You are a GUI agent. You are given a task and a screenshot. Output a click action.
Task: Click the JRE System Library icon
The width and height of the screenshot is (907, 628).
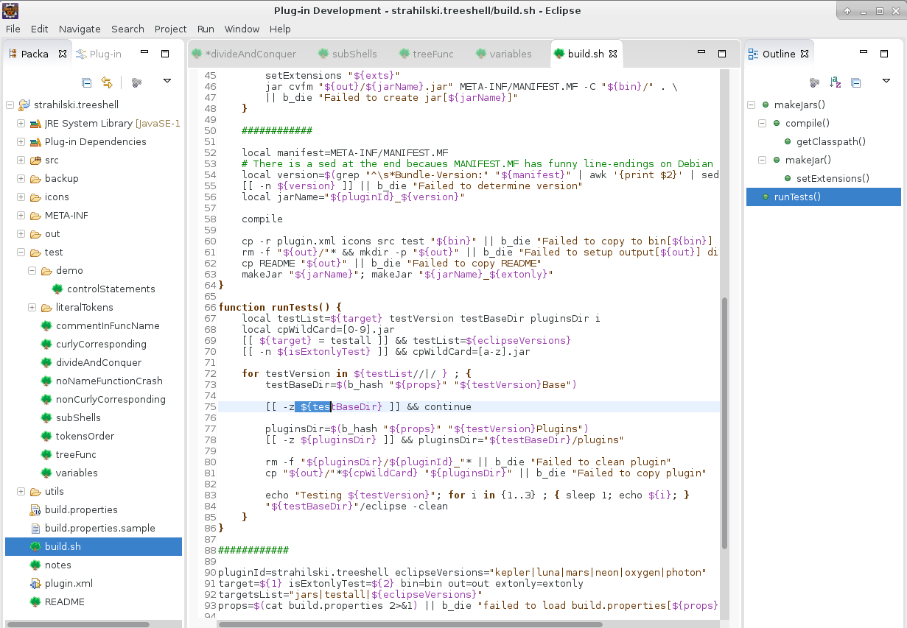35,123
